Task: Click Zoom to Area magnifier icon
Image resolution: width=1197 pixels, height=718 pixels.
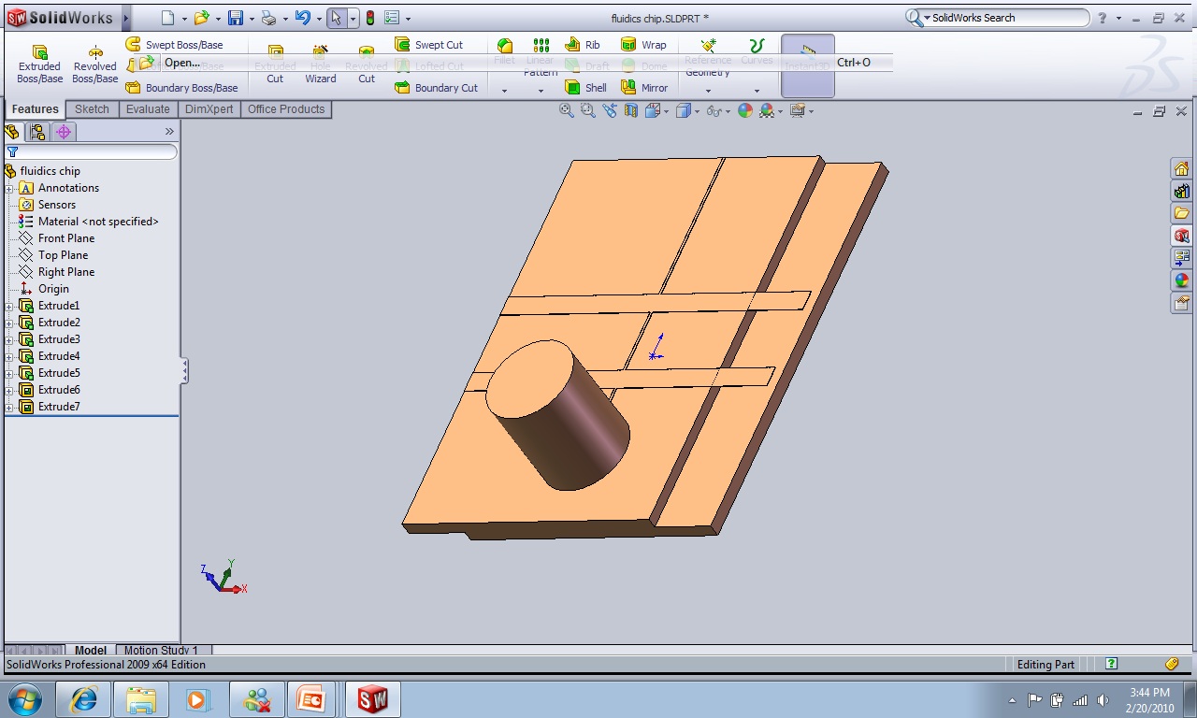Action: point(587,110)
